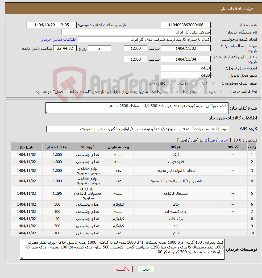Click the quantity 1,296 cell

[x=57, y=193]
